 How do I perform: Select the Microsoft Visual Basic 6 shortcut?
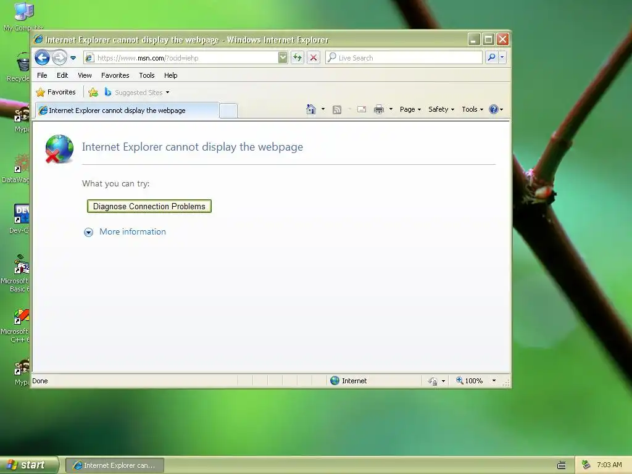coord(15,273)
